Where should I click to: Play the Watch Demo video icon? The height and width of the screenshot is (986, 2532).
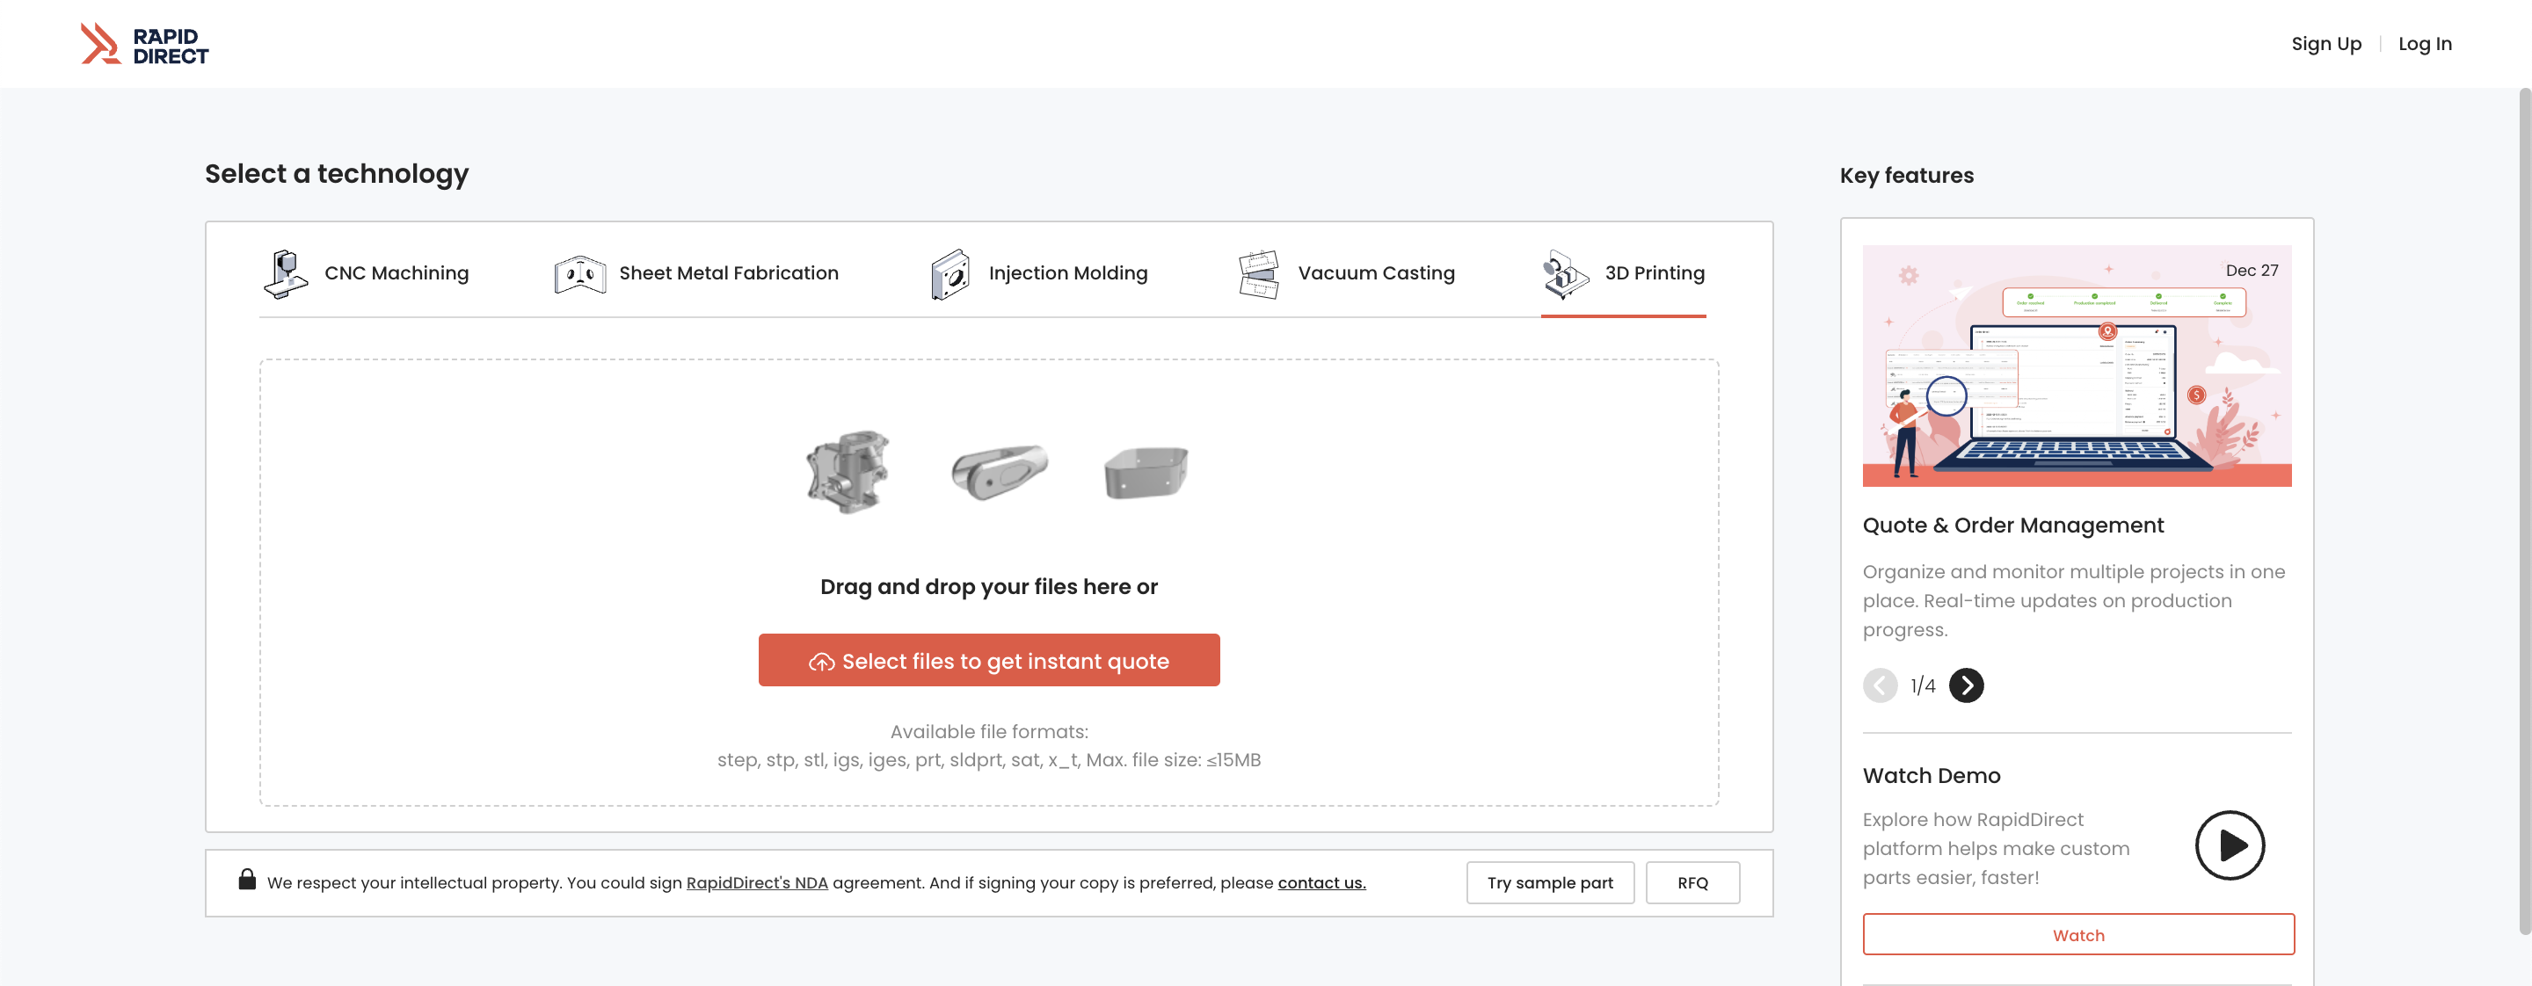[x=2229, y=845]
